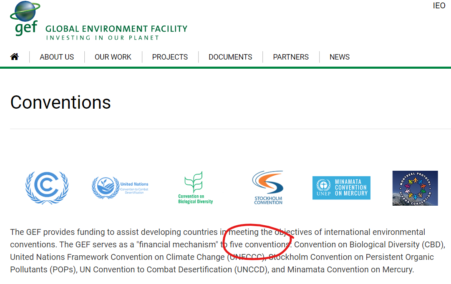Select News in the navigation bar
The height and width of the screenshot is (284, 451).
click(340, 57)
